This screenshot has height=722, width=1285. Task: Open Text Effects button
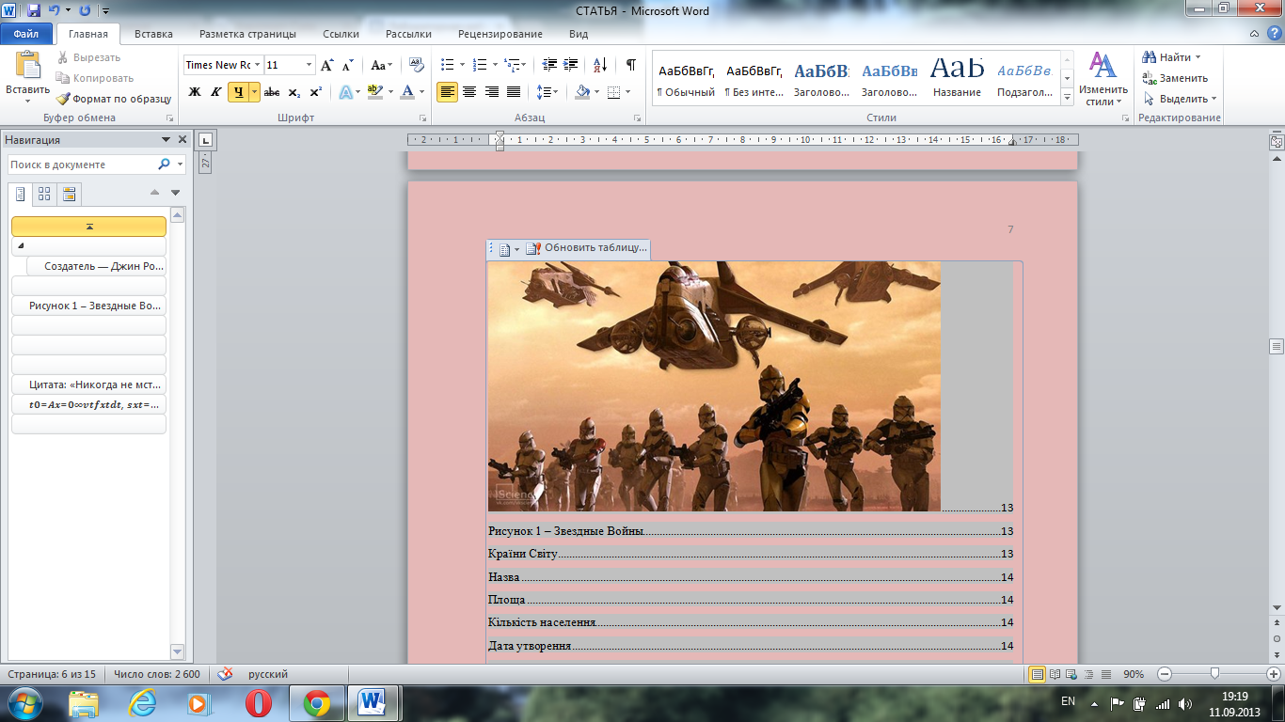click(x=349, y=92)
